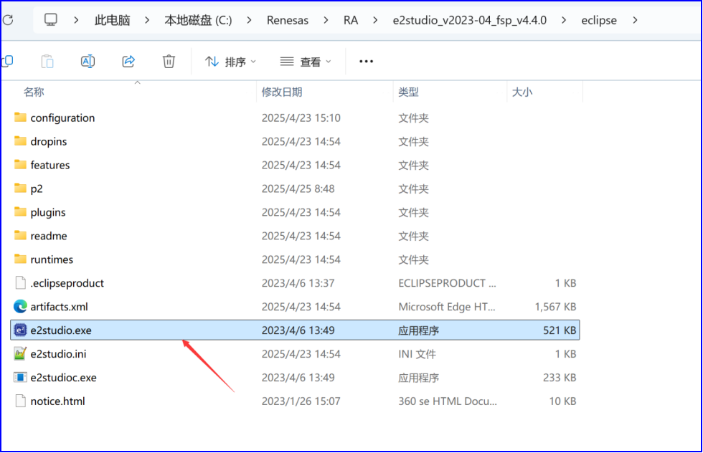Select the plugins folder name
The width and height of the screenshot is (703, 453).
48,212
